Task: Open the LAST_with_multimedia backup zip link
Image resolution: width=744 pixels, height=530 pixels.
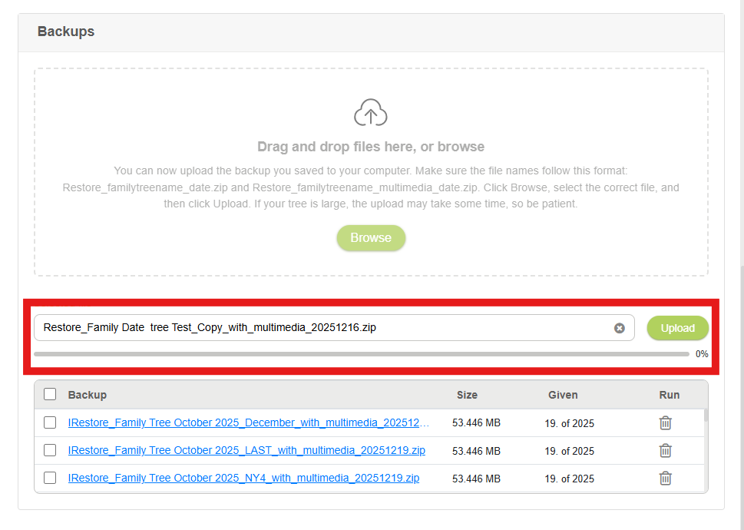Action: (x=246, y=450)
